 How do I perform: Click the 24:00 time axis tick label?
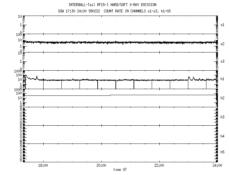pyautogui.click(x=217, y=165)
